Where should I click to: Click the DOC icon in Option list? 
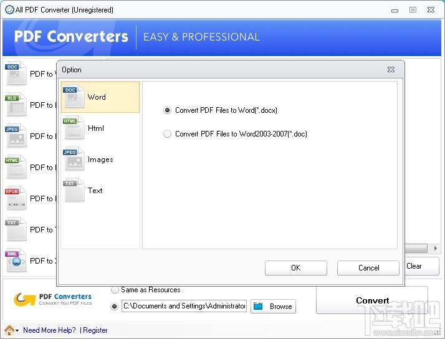(74, 97)
